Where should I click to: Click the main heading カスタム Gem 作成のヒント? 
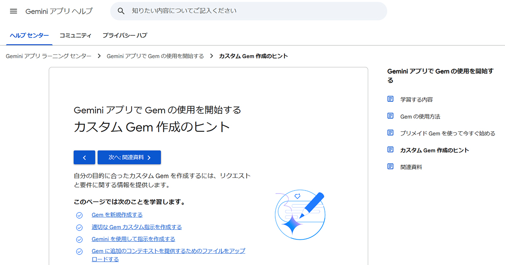click(152, 127)
